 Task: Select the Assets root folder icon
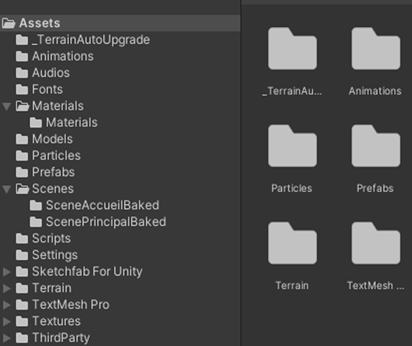[8, 23]
